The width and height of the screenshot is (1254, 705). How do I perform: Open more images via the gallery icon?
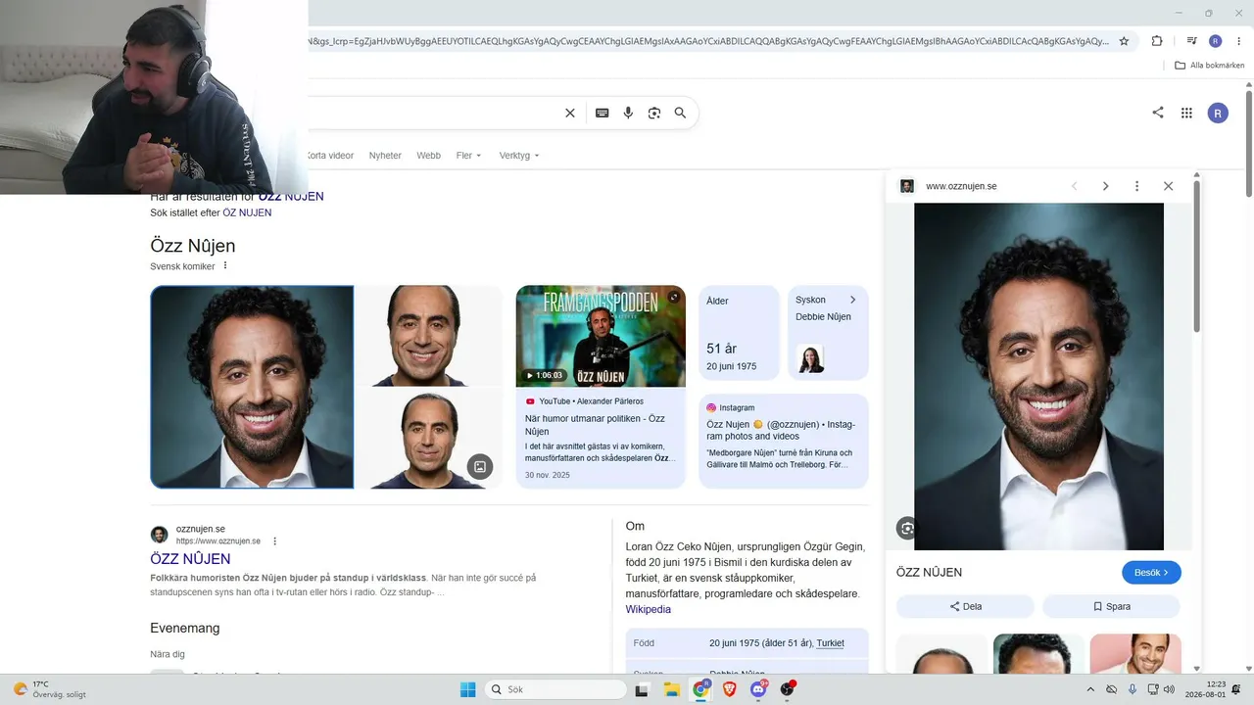pos(480,466)
